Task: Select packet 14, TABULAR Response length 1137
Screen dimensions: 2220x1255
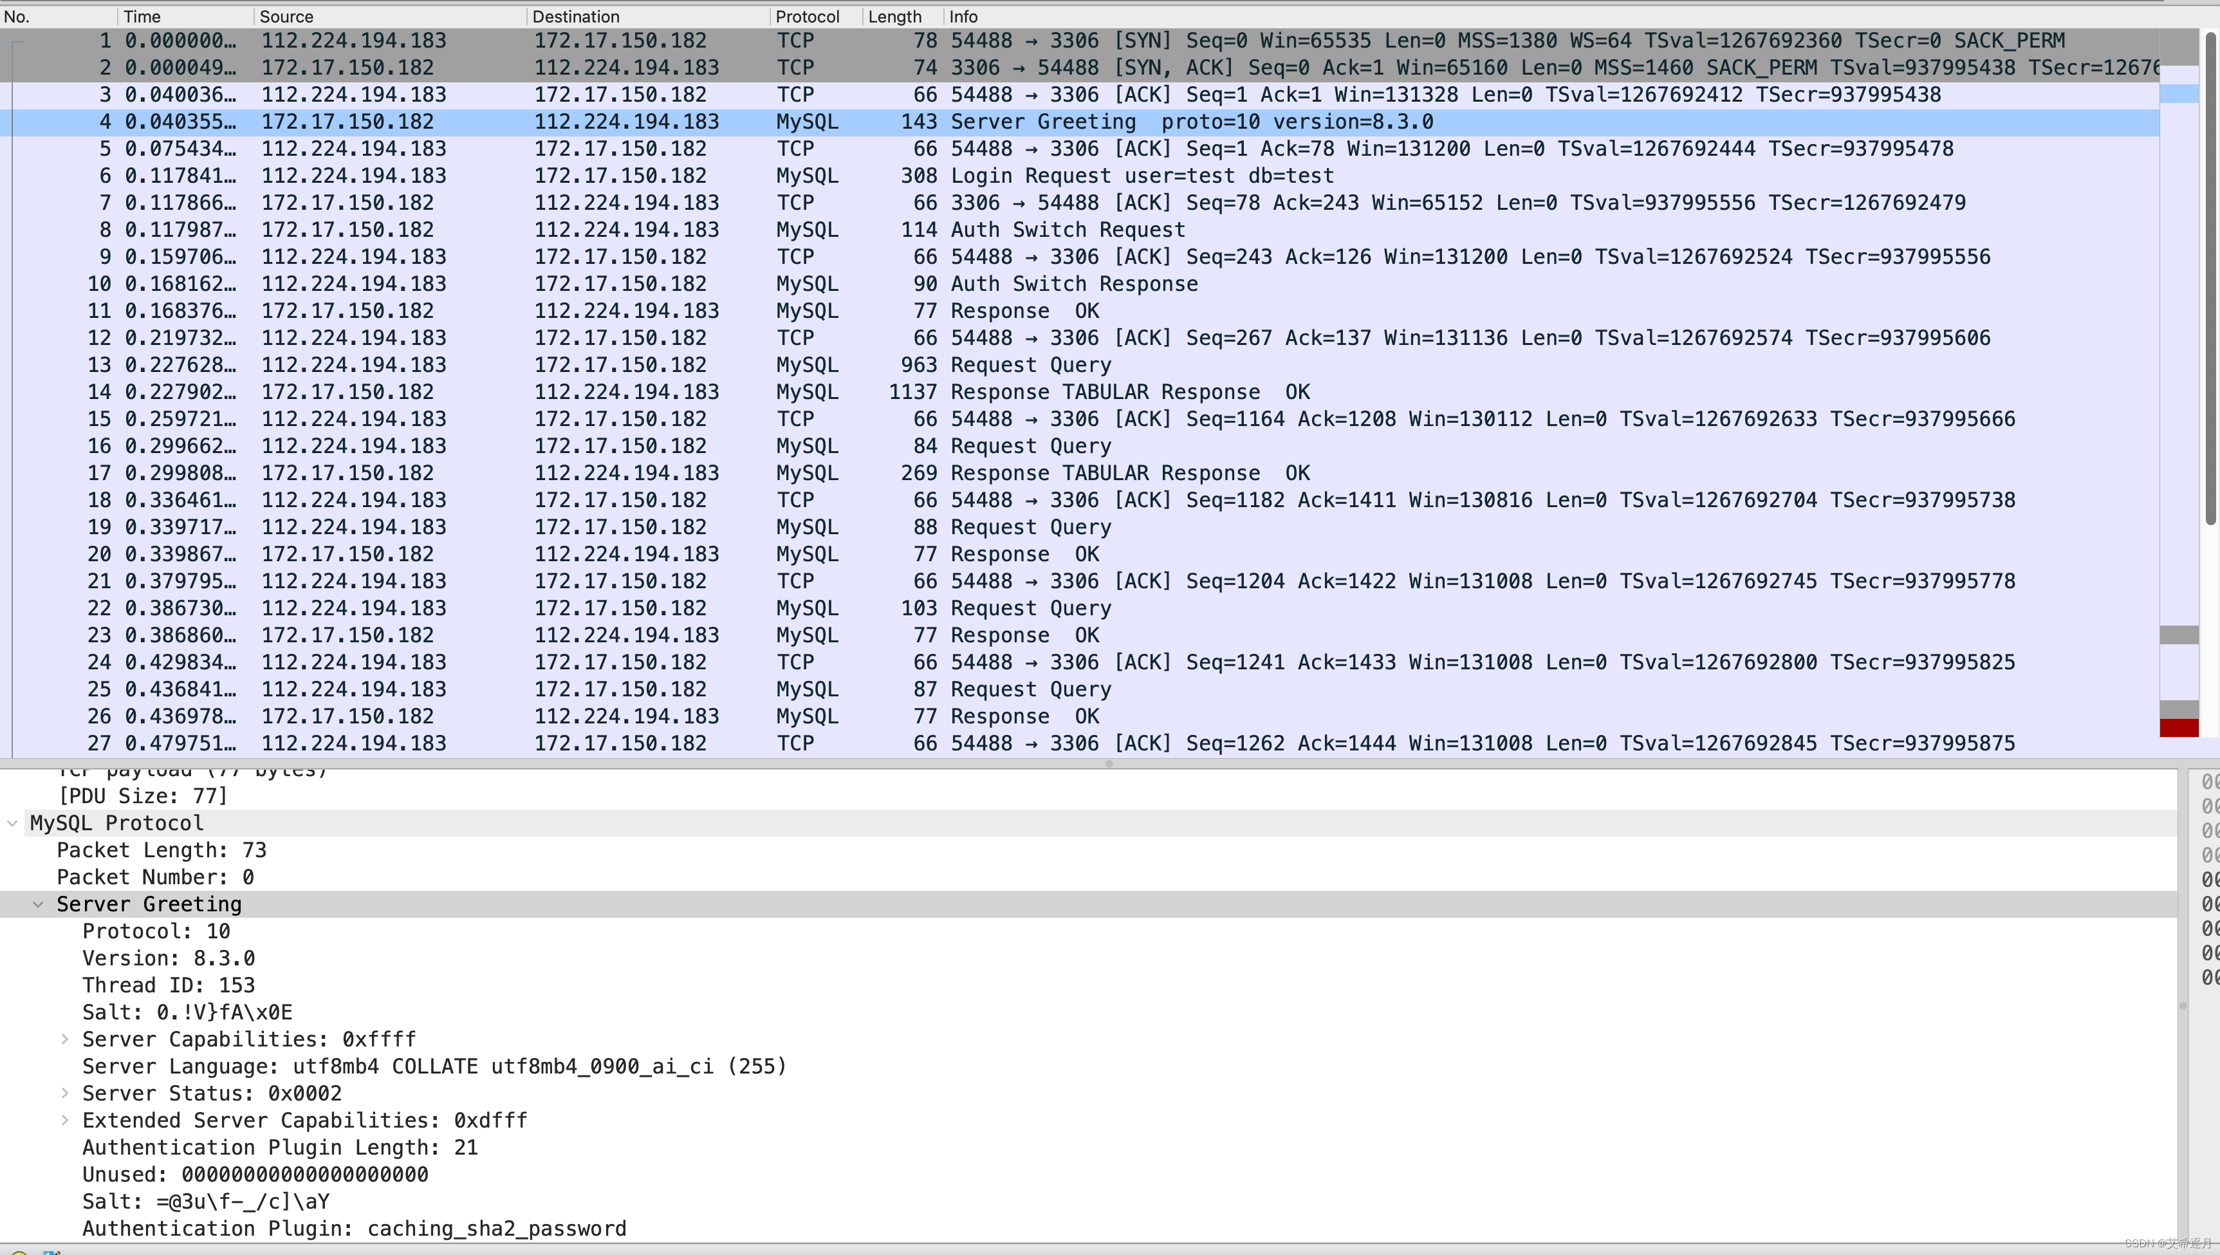Action: pyautogui.click(x=1080, y=392)
